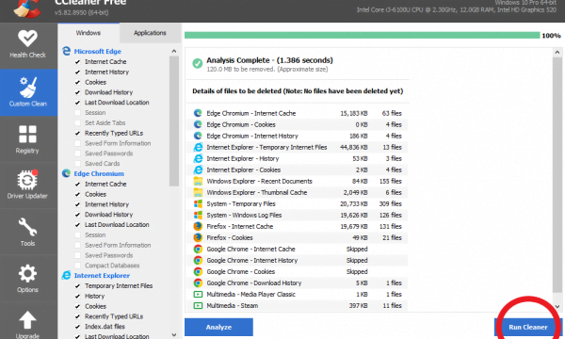
Task: Click icon for Internet Explorer - Temporary Internet Files
Action: tap(198, 147)
